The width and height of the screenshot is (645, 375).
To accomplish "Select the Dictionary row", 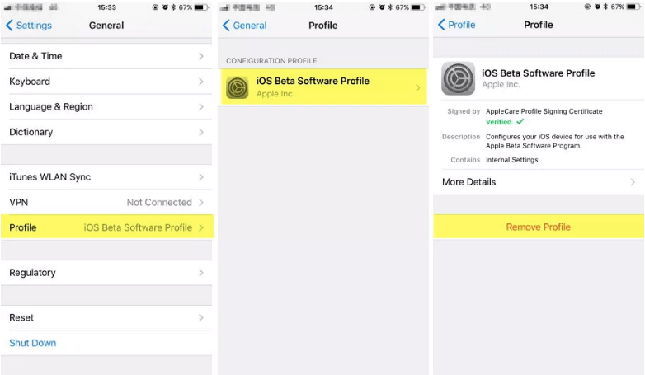I will click(x=106, y=132).
